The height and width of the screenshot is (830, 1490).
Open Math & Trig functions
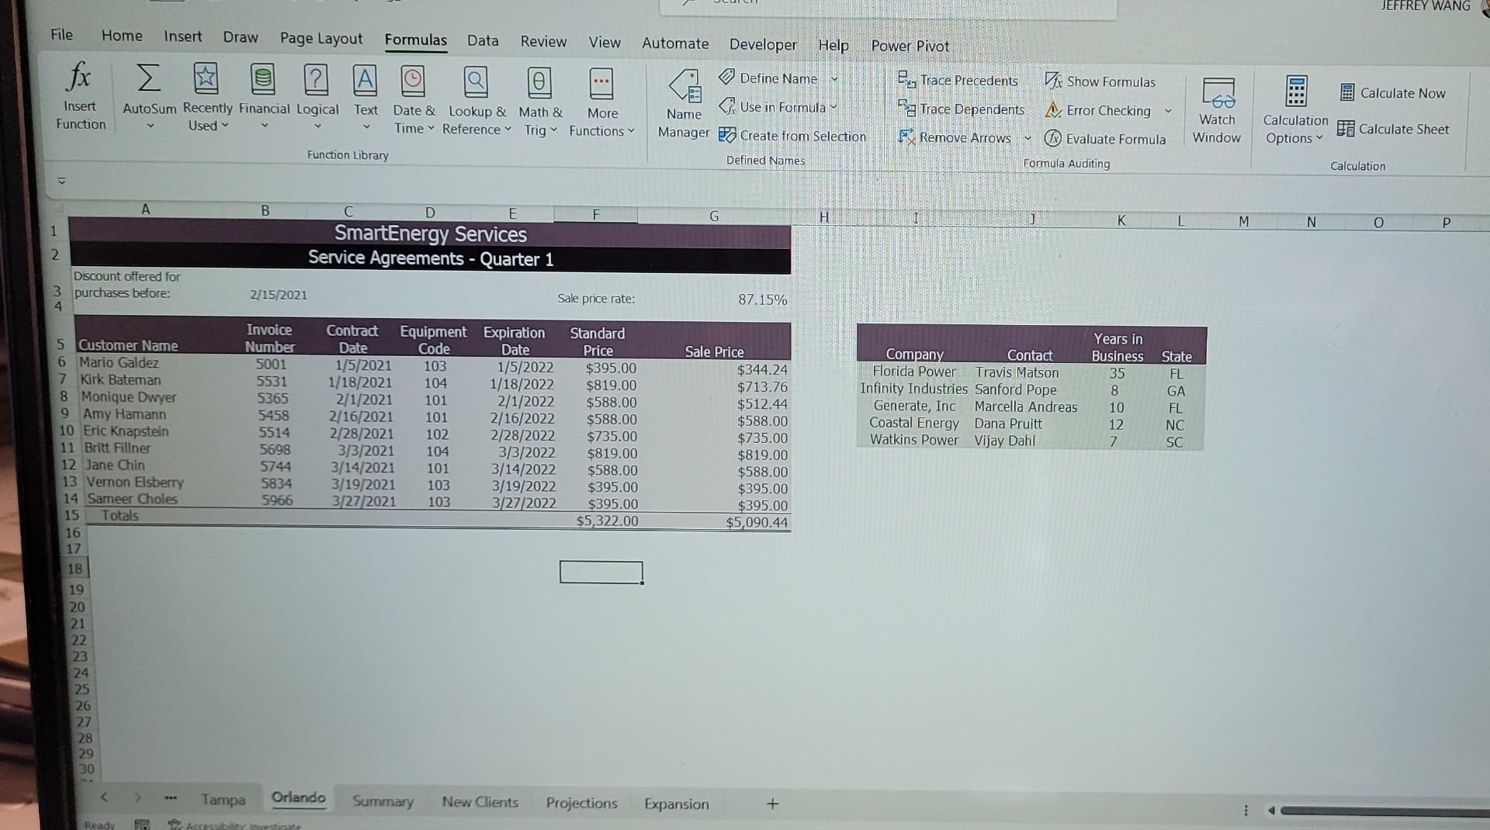point(539,102)
